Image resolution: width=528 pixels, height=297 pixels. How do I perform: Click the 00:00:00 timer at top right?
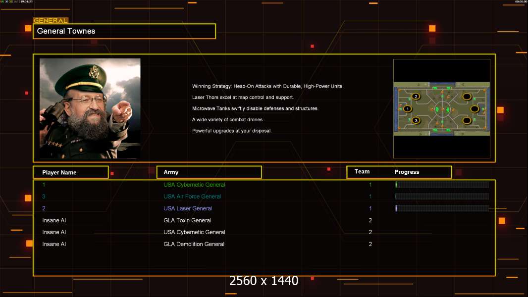click(521, 1)
